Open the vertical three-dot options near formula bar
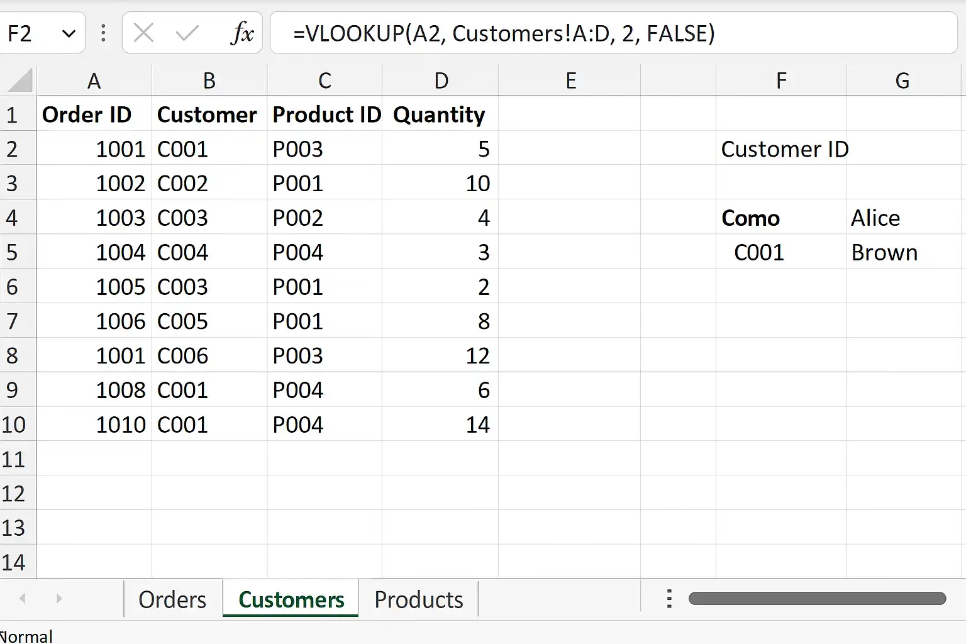This screenshot has width=966, height=644. click(x=103, y=33)
